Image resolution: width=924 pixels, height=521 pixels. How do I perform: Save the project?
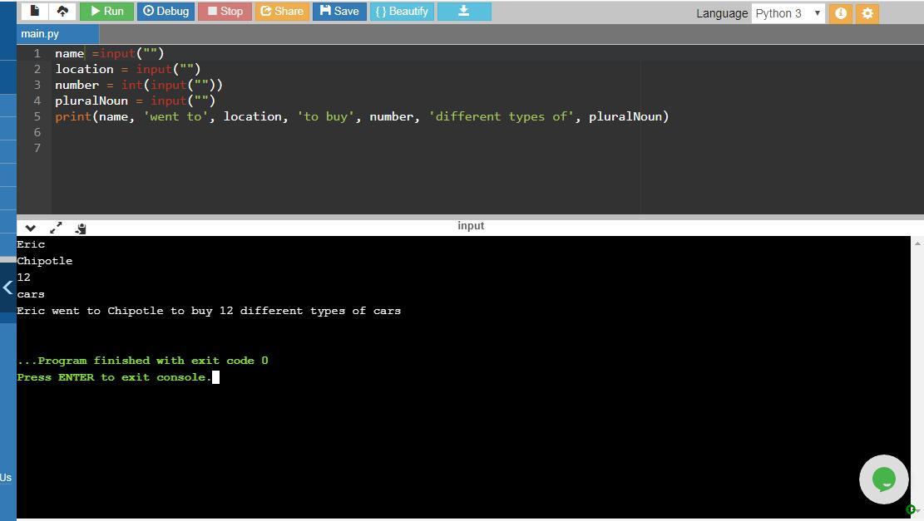click(339, 11)
